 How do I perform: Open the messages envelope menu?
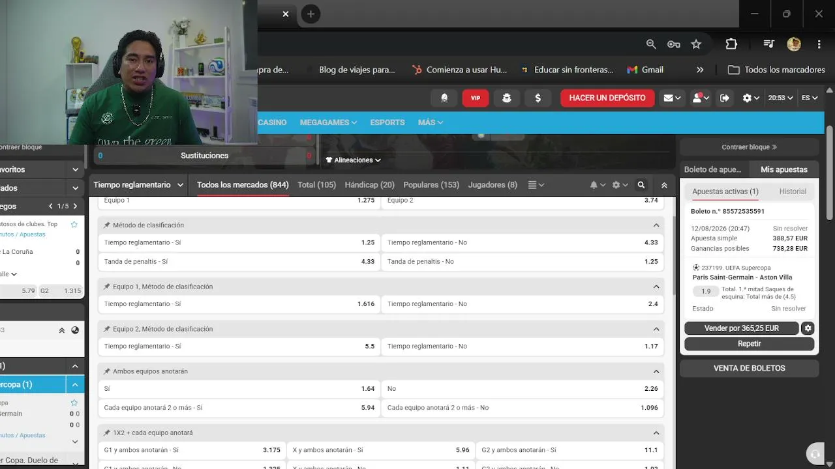point(672,98)
